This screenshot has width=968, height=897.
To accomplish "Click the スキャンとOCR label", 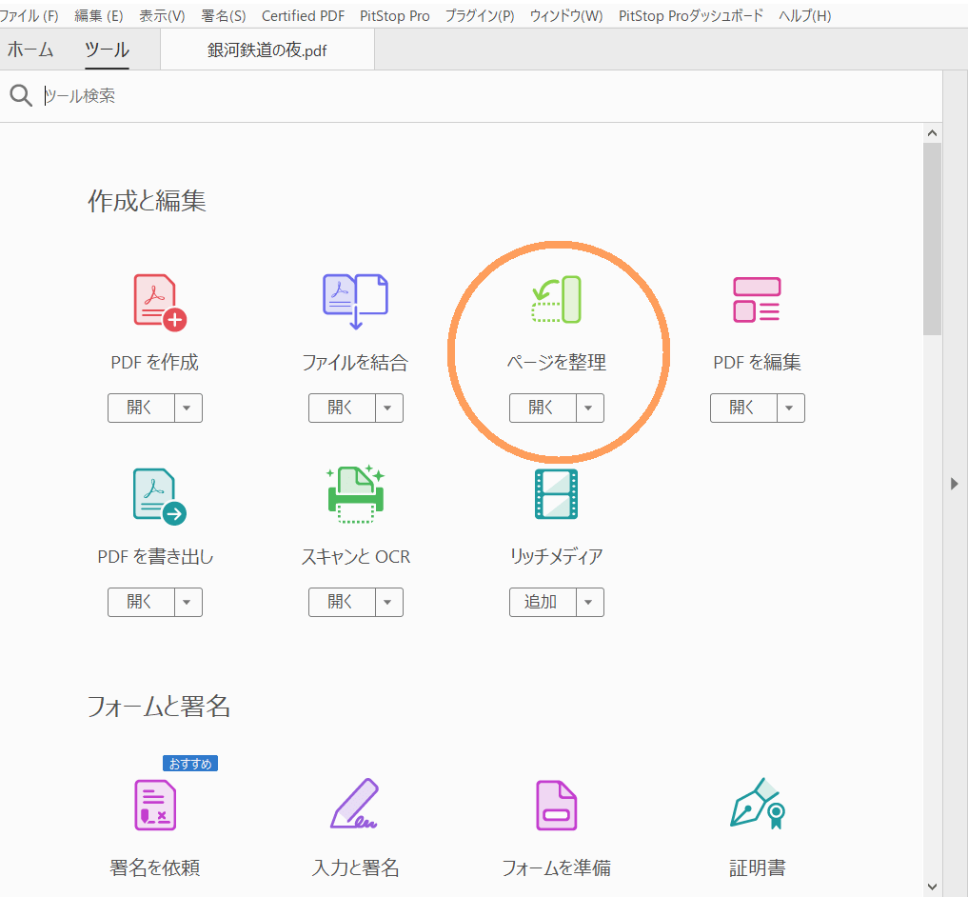I will click(x=356, y=557).
